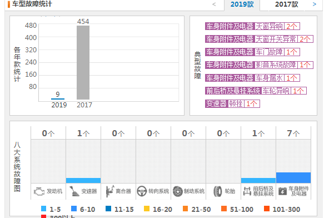This screenshot has width=324, height=218.
Task: Click the 制动系统 brake disc icon
Action: click(177, 191)
